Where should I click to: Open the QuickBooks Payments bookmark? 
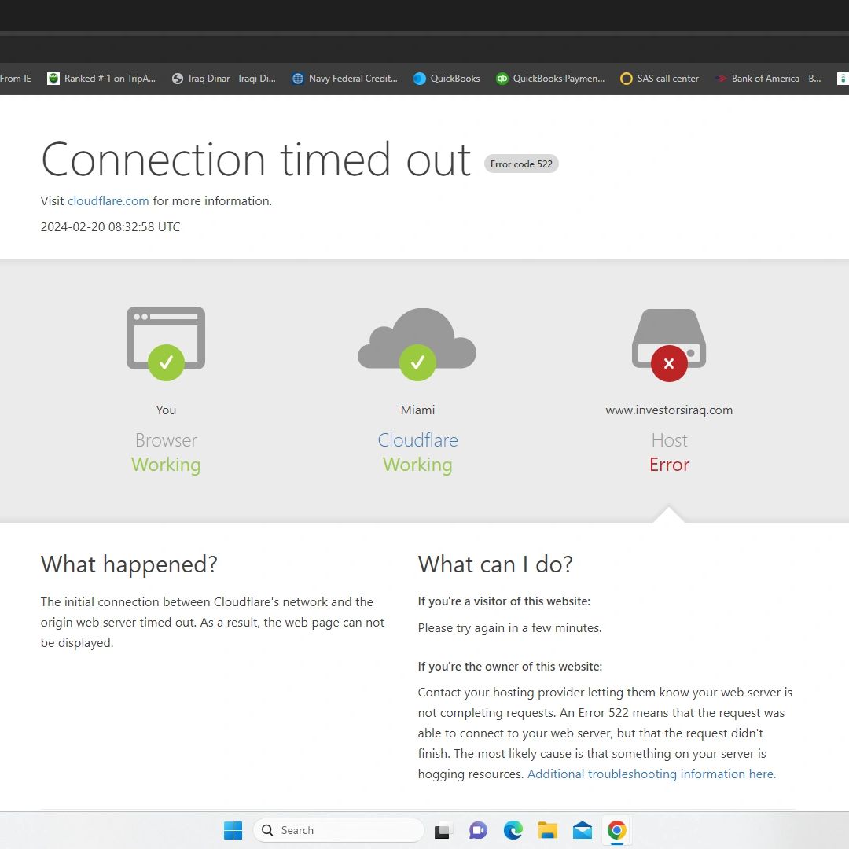(550, 79)
